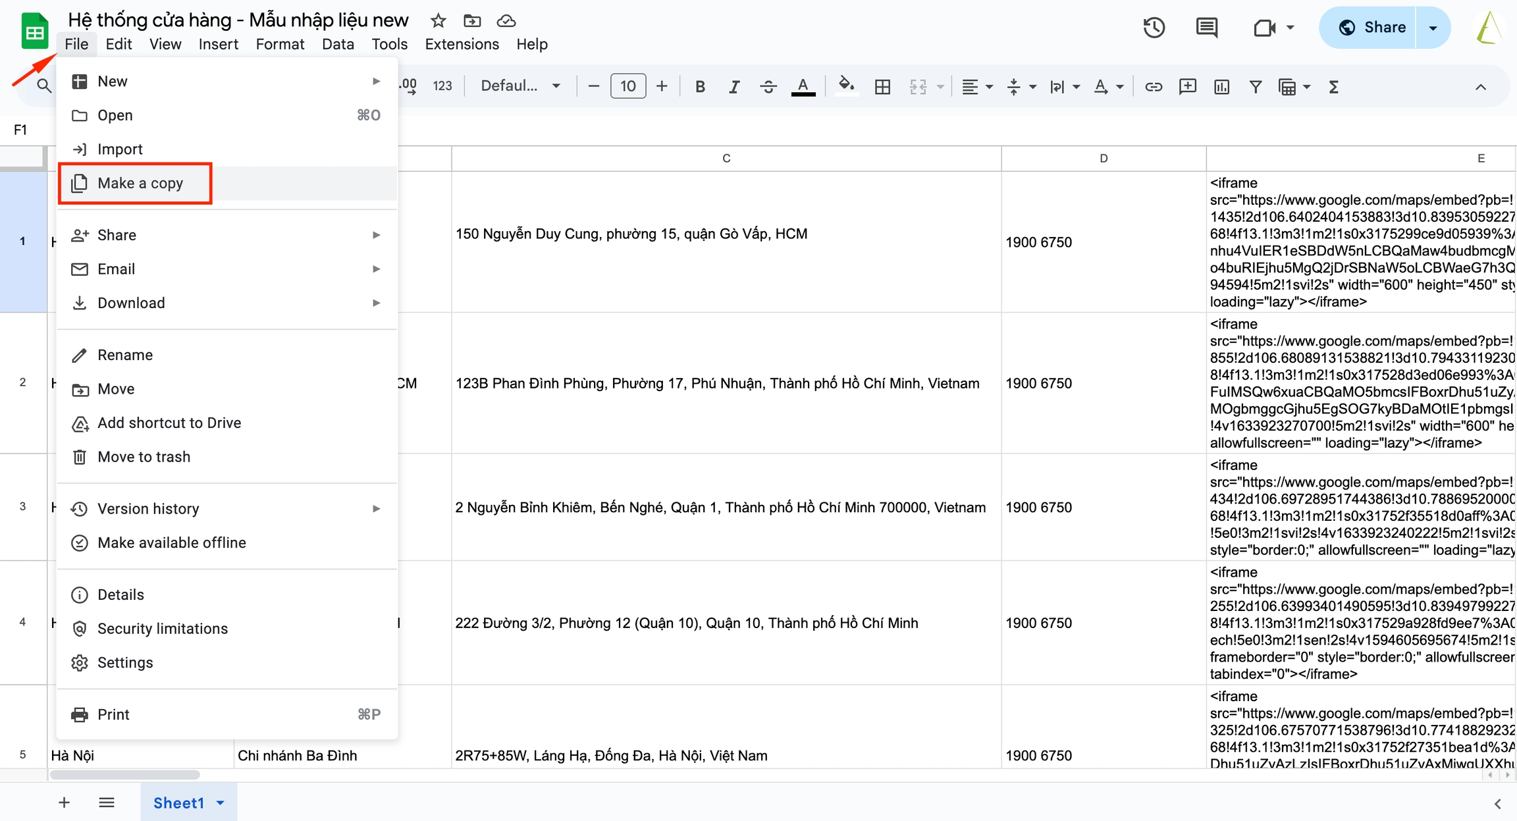This screenshot has width=1517, height=821.
Task: Click the Functions sigma icon
Action: point(1333,86)
